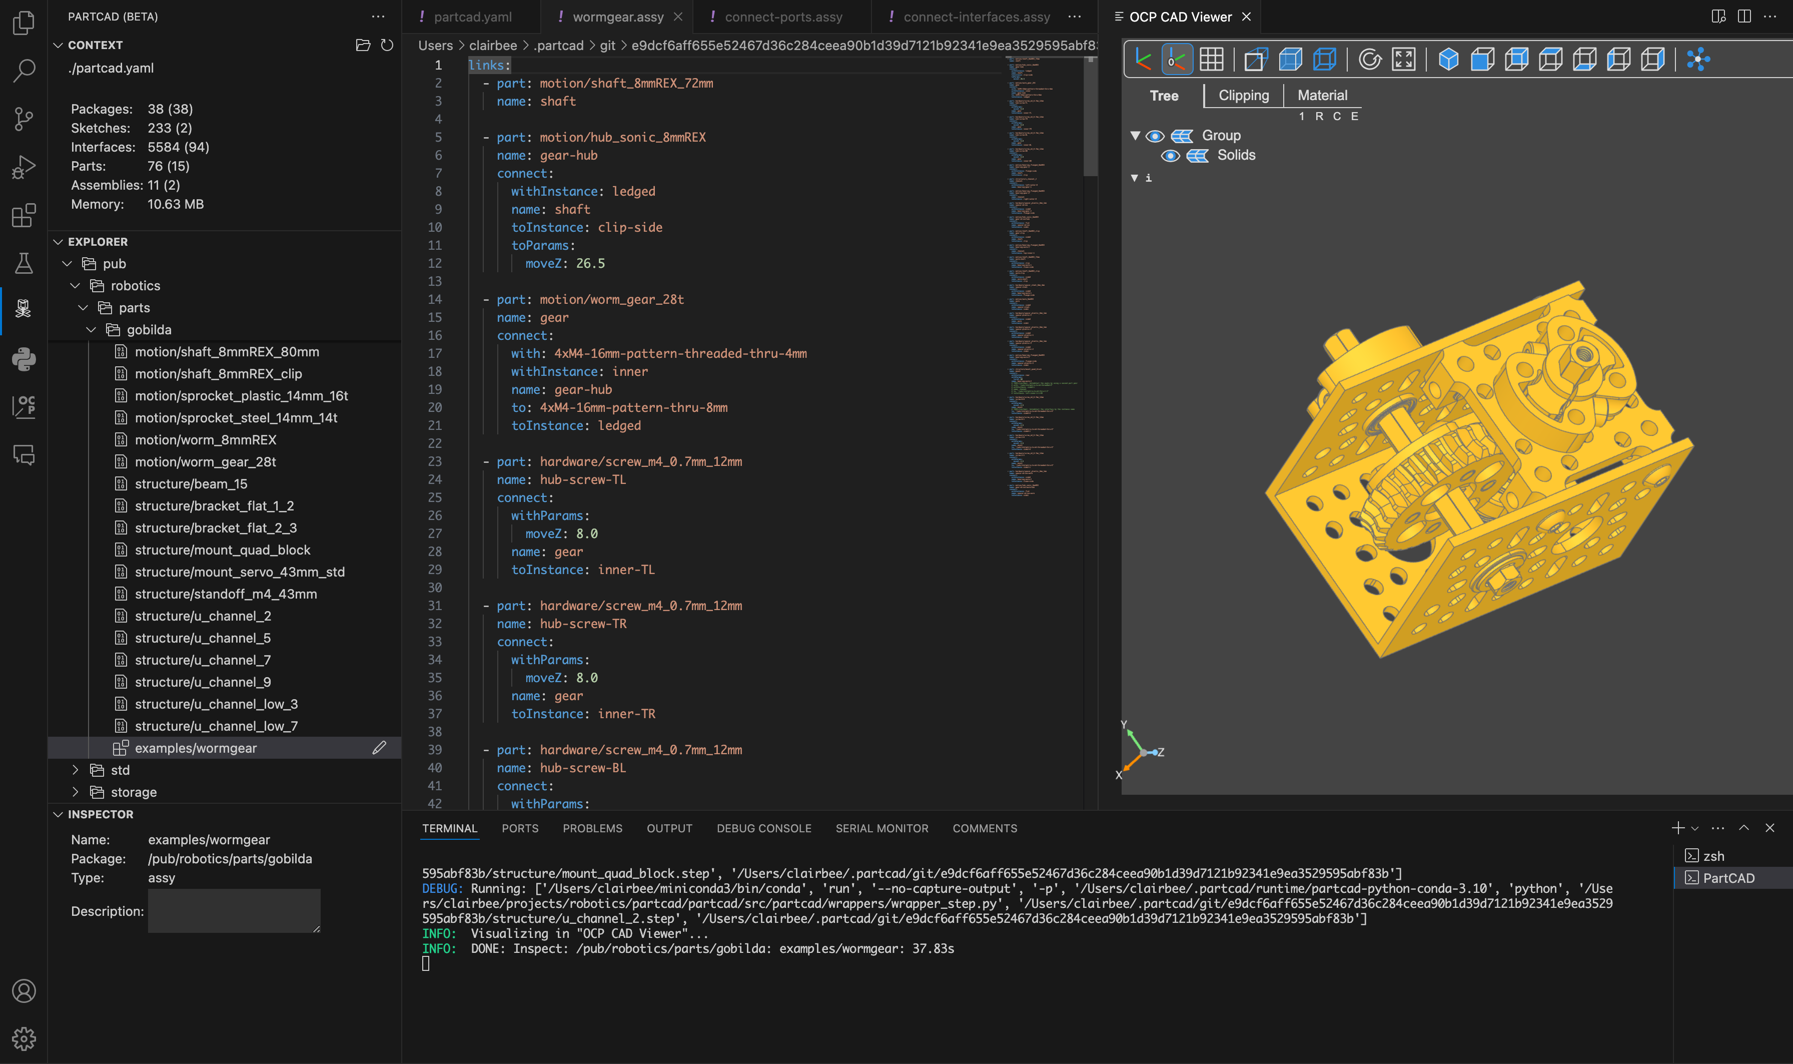The width and height of the screenshot is (1793, 1064).
Task: Collapse the INSPECTOR section
Action: point(59,814)
